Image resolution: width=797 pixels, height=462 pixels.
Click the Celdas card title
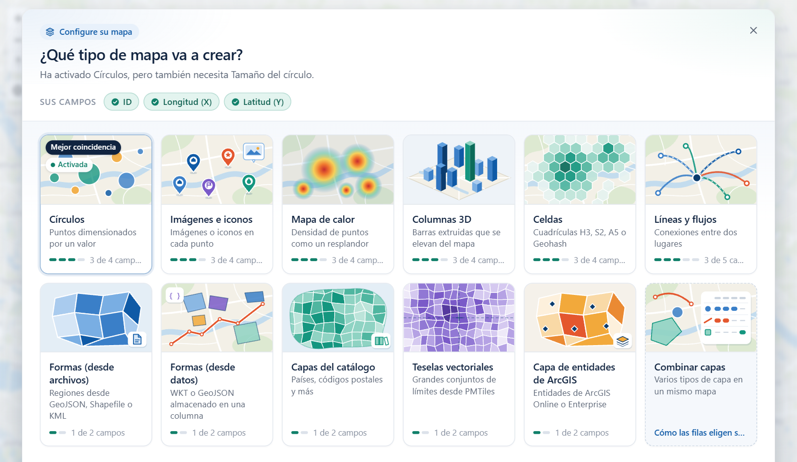coord(548,219)
